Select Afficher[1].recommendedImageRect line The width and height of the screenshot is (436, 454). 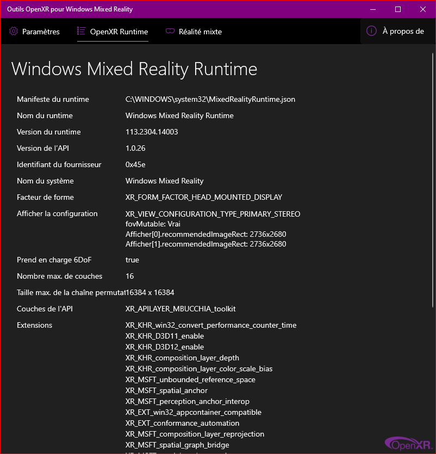(x=205, y=244)
